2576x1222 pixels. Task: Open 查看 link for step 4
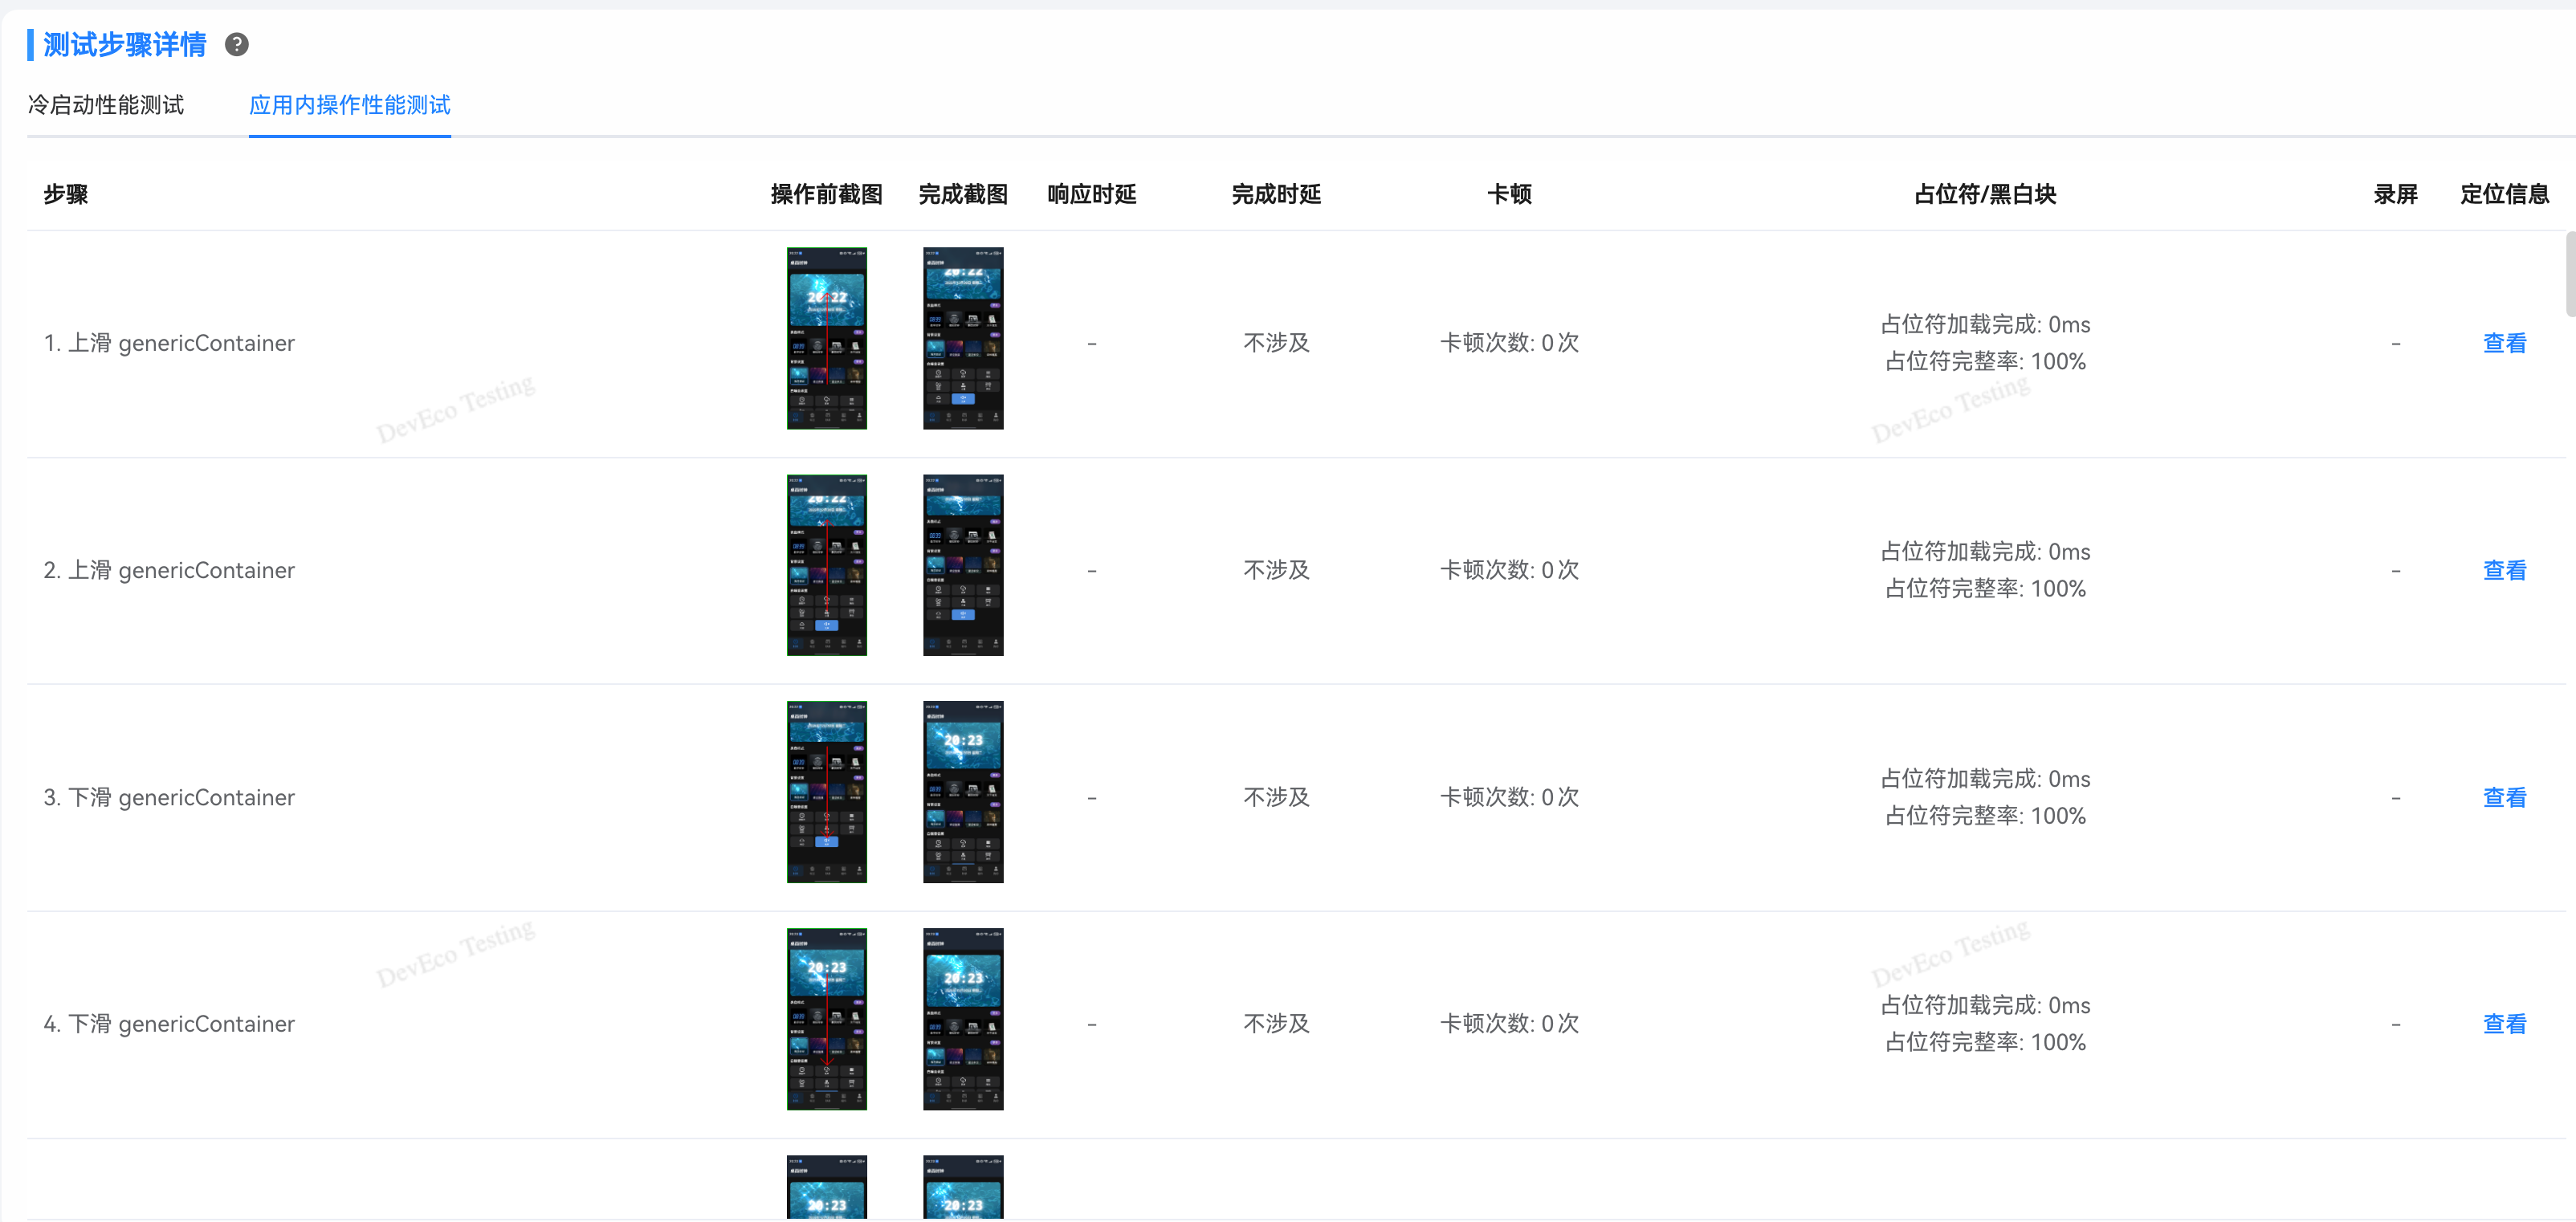pos(2504,1024)
